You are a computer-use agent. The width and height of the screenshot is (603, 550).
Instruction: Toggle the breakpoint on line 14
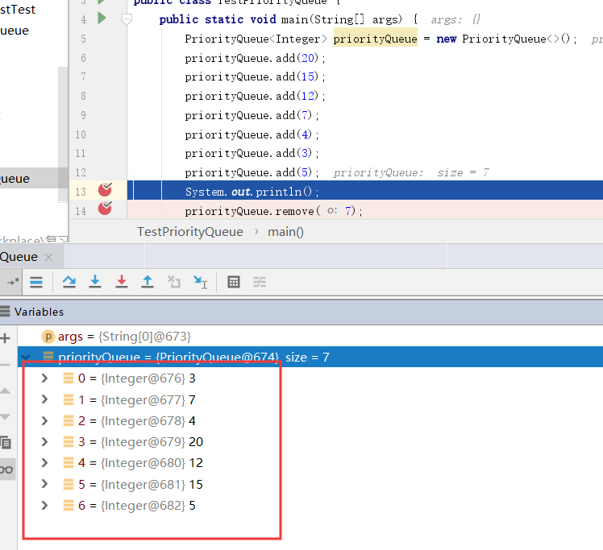105,209
